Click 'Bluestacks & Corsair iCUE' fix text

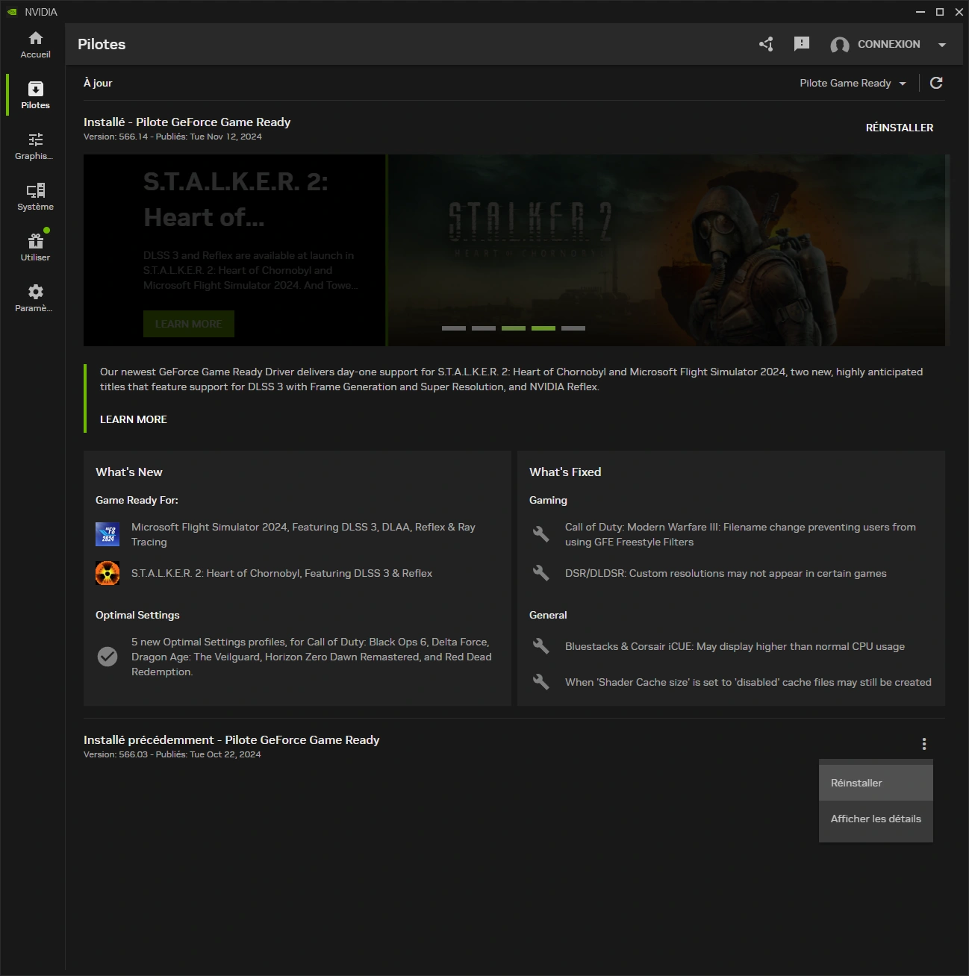point(735,646)
